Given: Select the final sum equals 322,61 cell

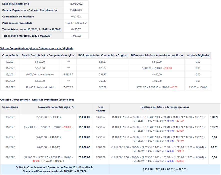Looking at the screenshot, I should [165, 169].
